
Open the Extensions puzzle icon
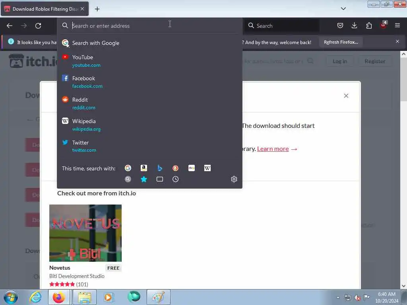369,25
